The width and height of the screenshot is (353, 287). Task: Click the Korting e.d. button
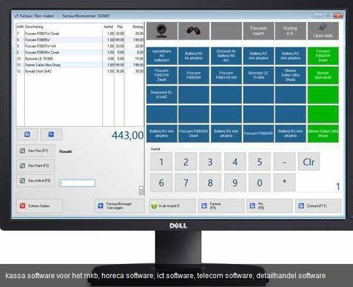pyautogui.click(x=290, y=31)
